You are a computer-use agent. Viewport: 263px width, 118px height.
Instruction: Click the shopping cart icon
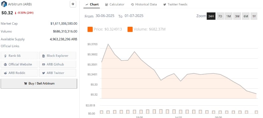click(x=26, y=84)
